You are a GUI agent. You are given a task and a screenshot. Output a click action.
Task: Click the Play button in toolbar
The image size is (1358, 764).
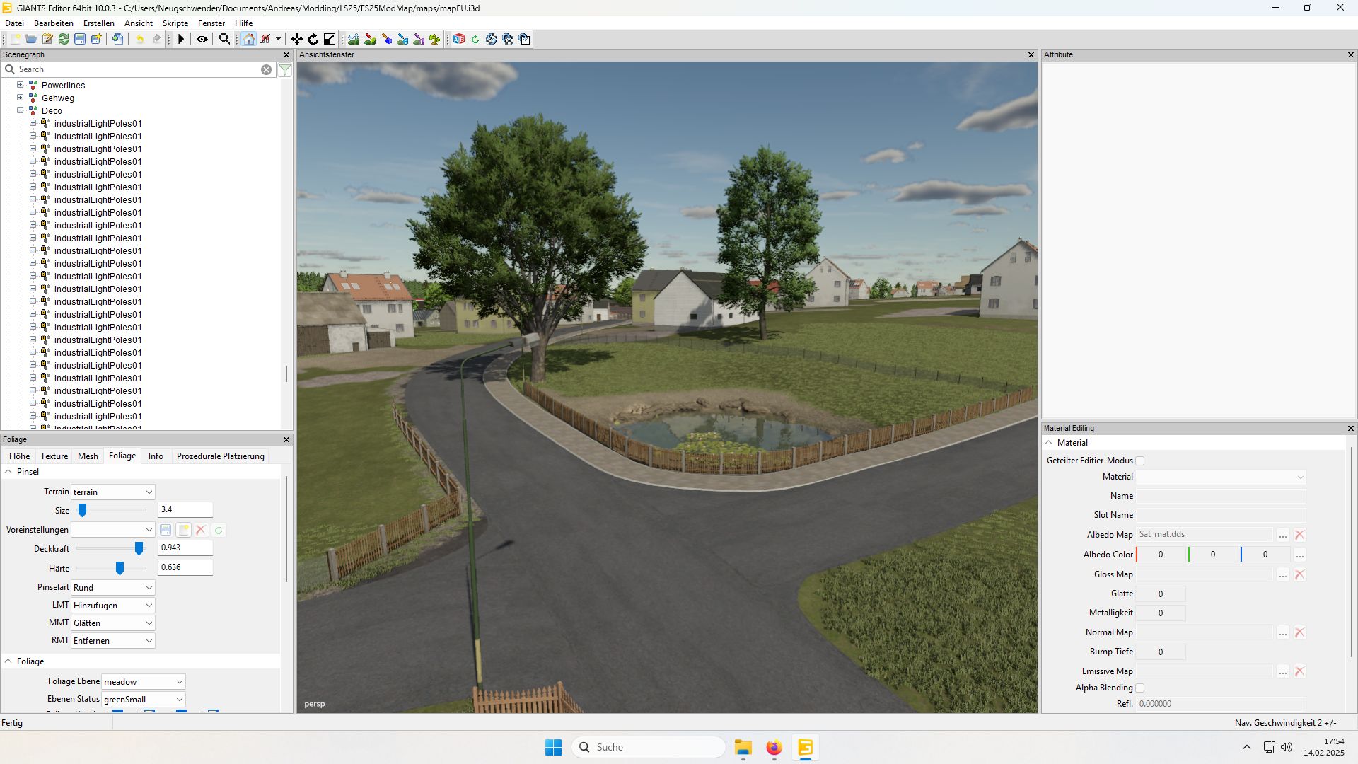pyautogui.click(x=181, y=39)
